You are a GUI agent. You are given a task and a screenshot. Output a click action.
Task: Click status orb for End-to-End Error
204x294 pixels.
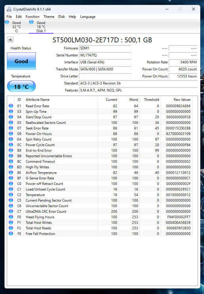(11, 150)
